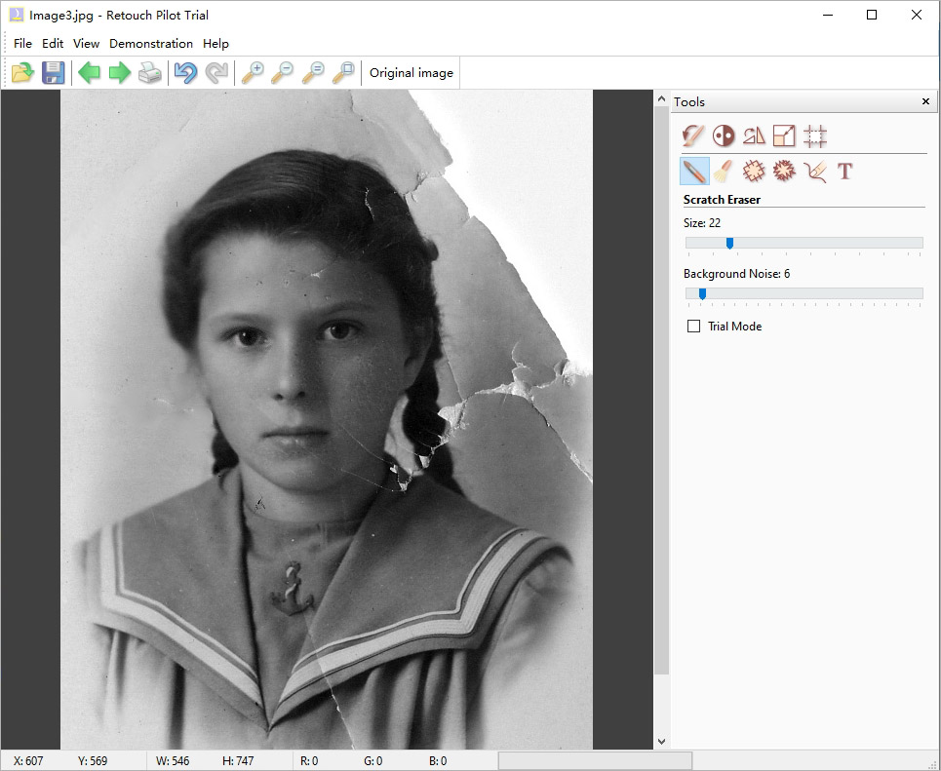Open the brightness contrast circle tool
The width and height of the screenshot is (941, 771).
pyautogui.click(x=724, y=135)
